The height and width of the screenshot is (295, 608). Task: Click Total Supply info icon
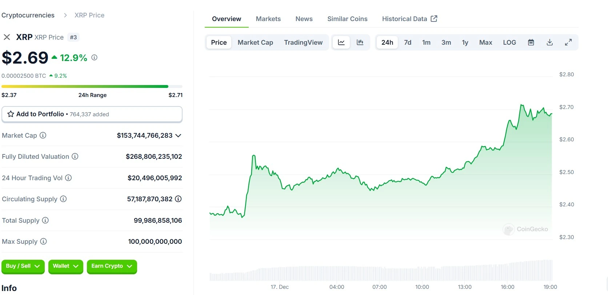click(45, 220)
